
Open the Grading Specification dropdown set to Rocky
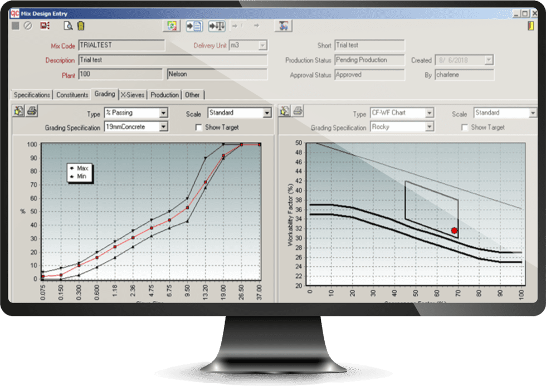(430, 128)
